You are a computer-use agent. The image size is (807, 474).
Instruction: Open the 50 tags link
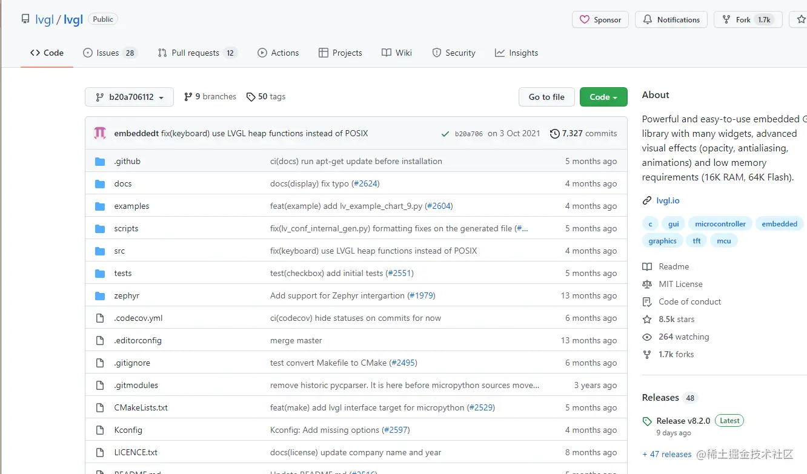266,97
